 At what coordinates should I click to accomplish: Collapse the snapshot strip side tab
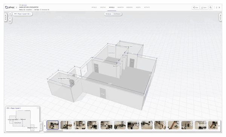click(x=41, y=126)
